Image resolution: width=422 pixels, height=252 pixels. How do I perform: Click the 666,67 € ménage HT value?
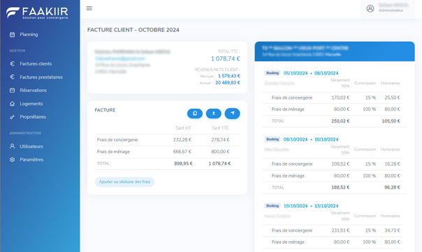182,152
